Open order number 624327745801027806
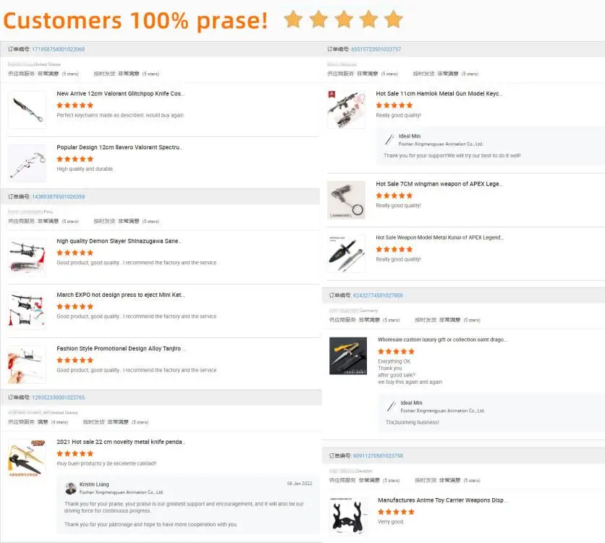The image size is (605, 543). [378, 295]
